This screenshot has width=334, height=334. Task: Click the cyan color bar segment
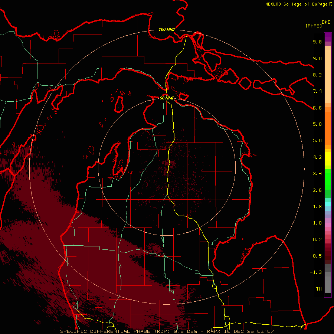pos(328,204)
